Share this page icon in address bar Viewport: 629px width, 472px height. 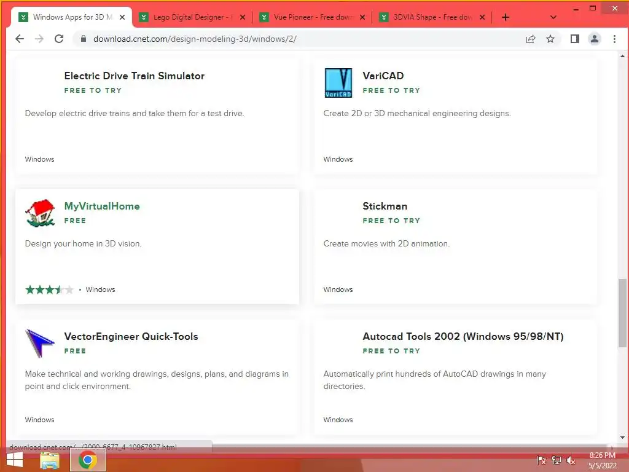pyautogui.click(x=530, y=39)
